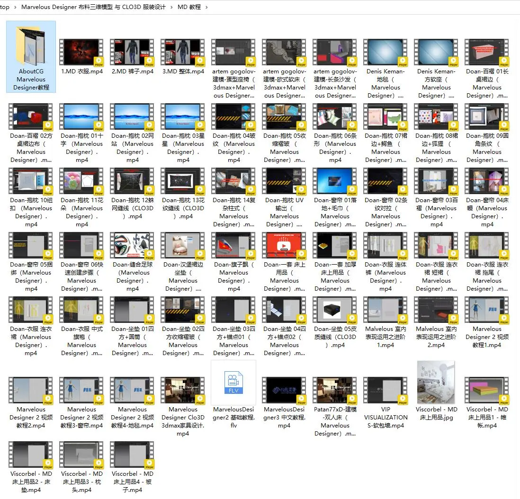520x499 pixels.
Task: Click file name Malvelous 室内表现运用之进阶1.mp4
Action: [386, 337]
